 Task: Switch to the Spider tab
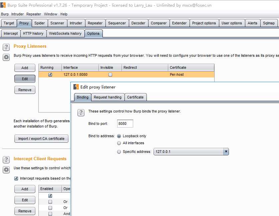pyautogui.click(x=39, y=23)
